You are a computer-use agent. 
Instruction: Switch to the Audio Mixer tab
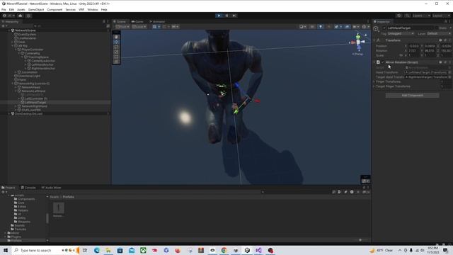[x=51, y=188]
